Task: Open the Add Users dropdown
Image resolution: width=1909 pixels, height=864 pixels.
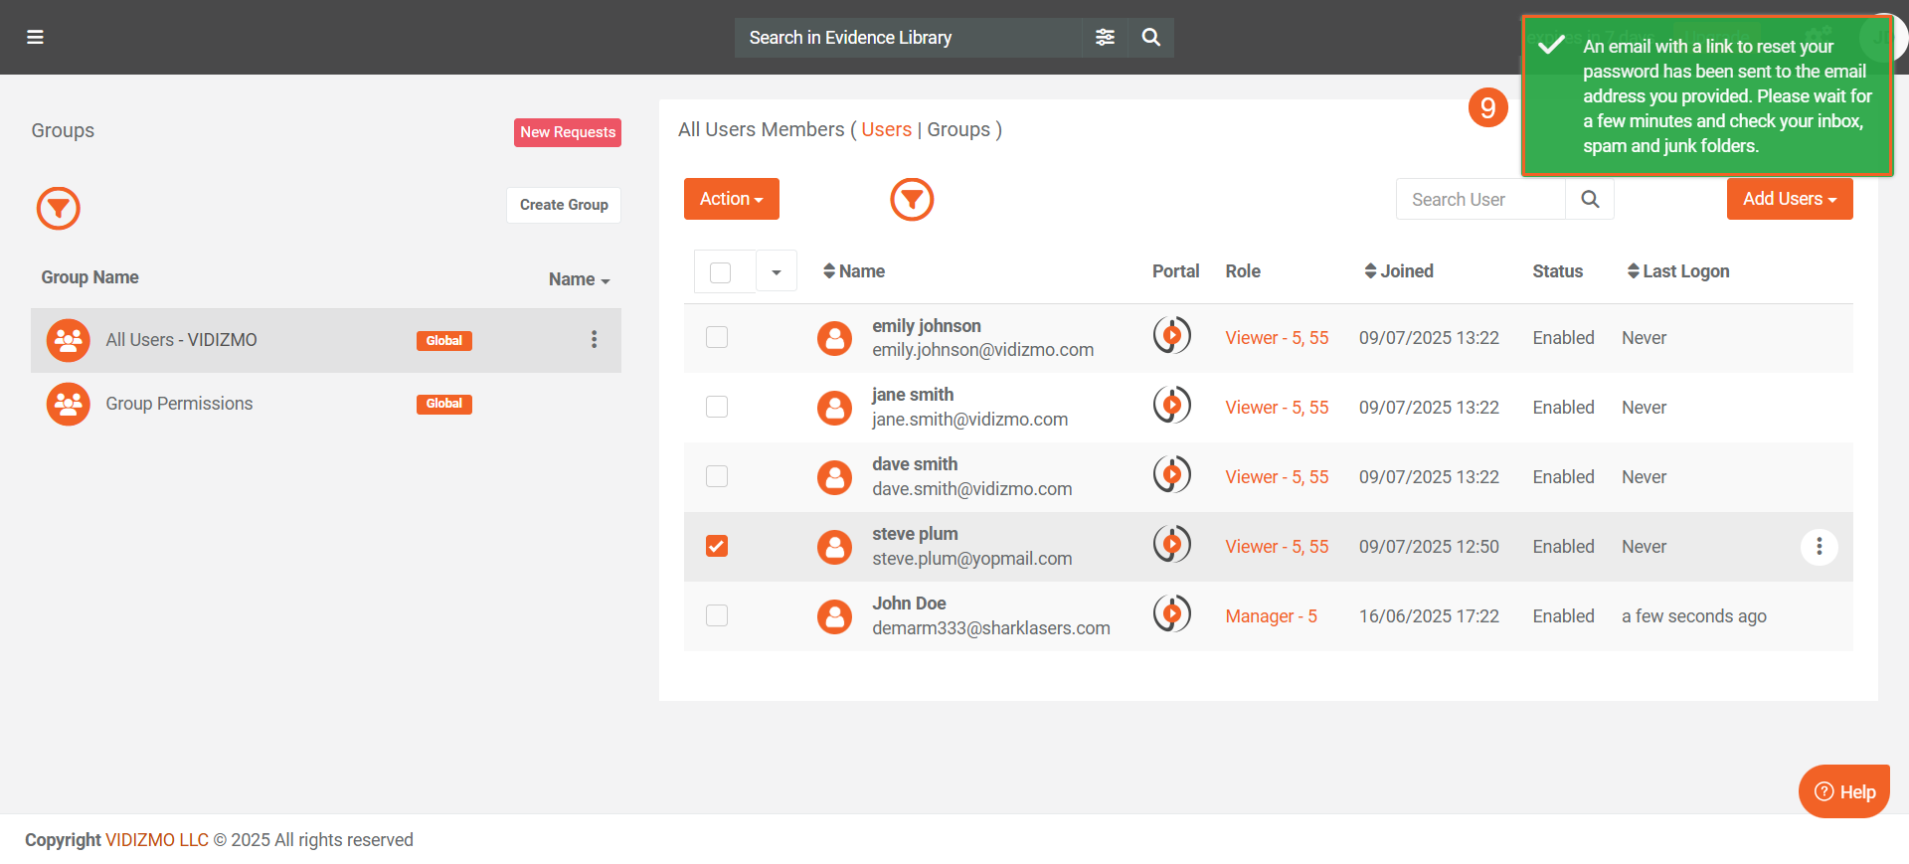Action: coord(1789,199)
